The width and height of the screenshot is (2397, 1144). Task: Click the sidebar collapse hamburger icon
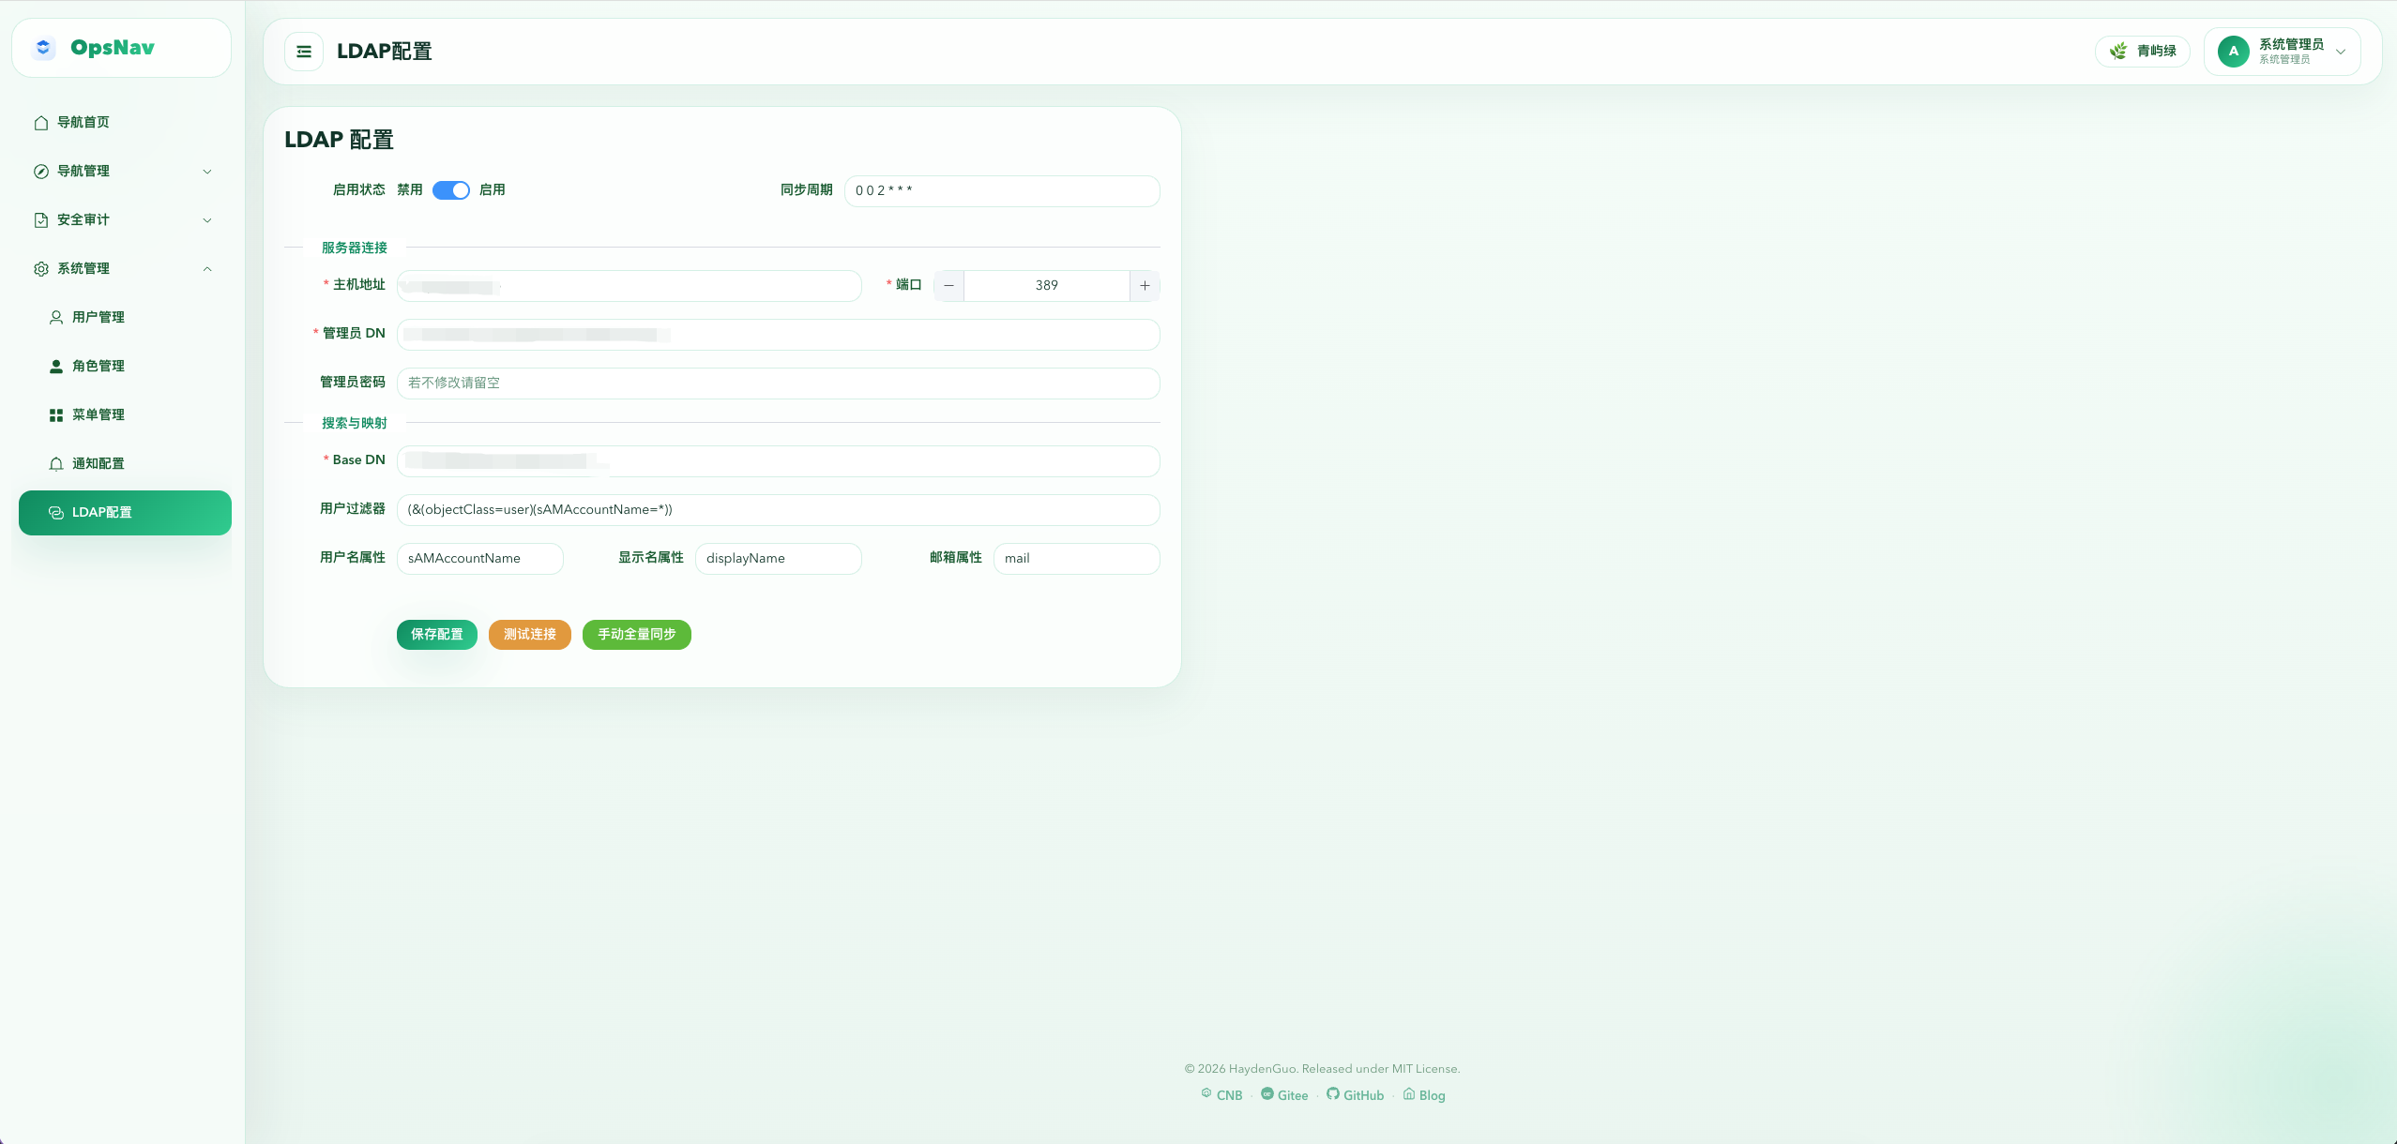point(304,52)
